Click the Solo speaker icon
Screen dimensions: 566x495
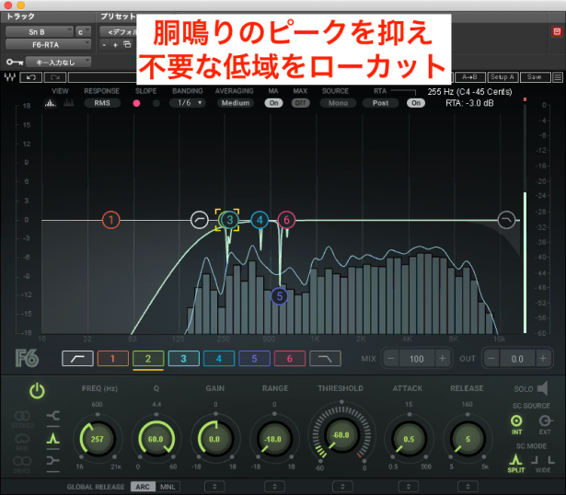click(543, 388)
